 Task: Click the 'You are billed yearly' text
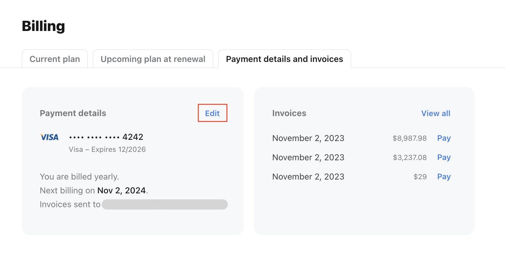[79, 177]
